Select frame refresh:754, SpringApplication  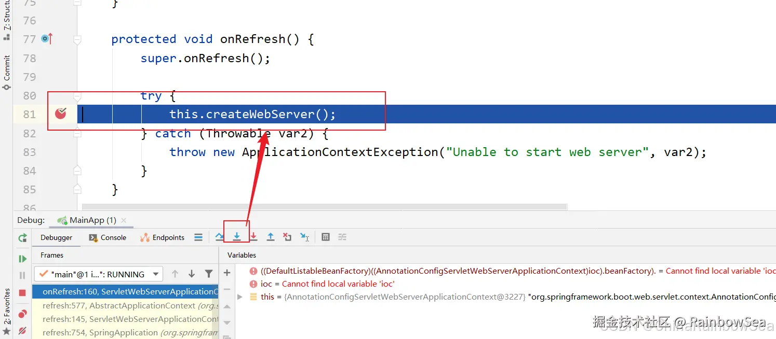(125, 333)
